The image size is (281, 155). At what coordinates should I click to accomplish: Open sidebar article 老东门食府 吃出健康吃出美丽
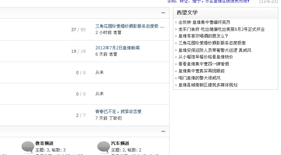pos(221,29)
